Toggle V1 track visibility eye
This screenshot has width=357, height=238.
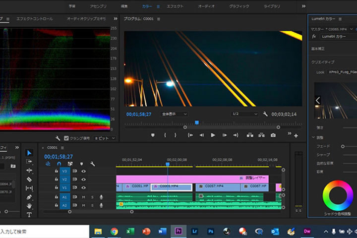click(x=84, y=187)
